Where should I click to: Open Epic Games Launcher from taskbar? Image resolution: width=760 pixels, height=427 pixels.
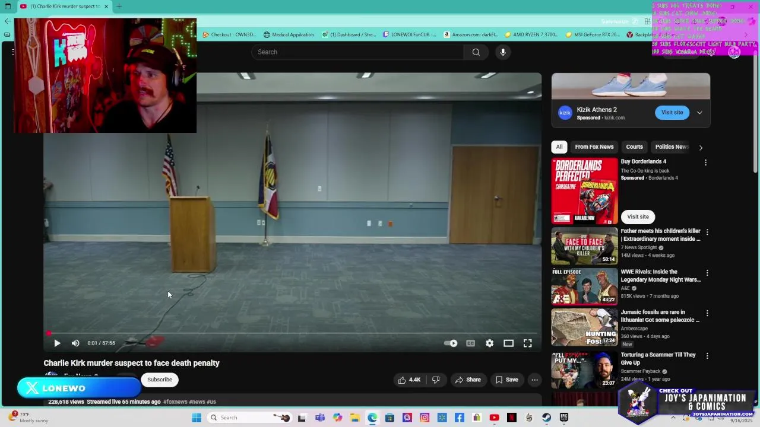click(x=563, y=418)
